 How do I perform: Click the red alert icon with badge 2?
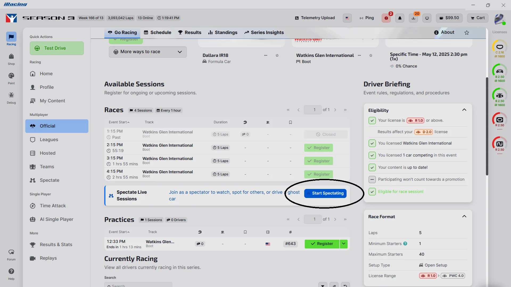(x=386, y=18)
